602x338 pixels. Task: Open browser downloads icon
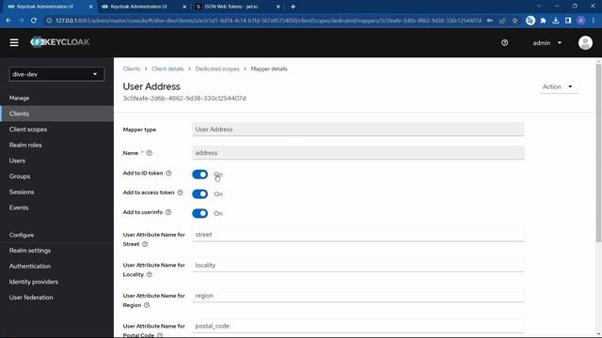click(x=556, y=21)
